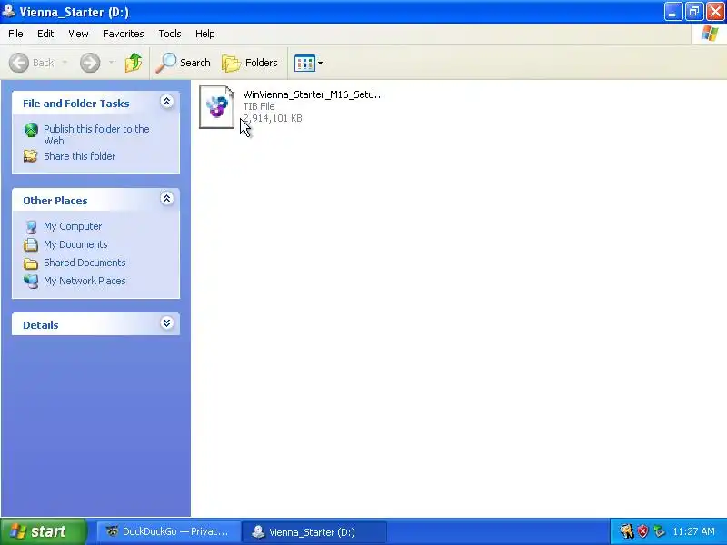Open the Windows Start menu

[43, 531]
